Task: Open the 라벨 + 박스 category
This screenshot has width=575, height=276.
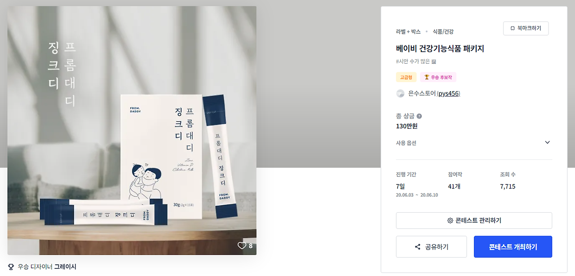Action: click(408, 31)
